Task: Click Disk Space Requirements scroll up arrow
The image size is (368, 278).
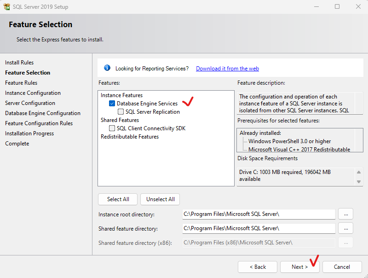Action: [359, 172]
